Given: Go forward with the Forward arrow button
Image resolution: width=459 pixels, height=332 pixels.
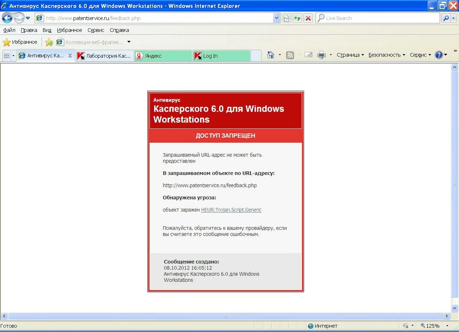Looking at the screenshot, I should click(x=19, y=18).
